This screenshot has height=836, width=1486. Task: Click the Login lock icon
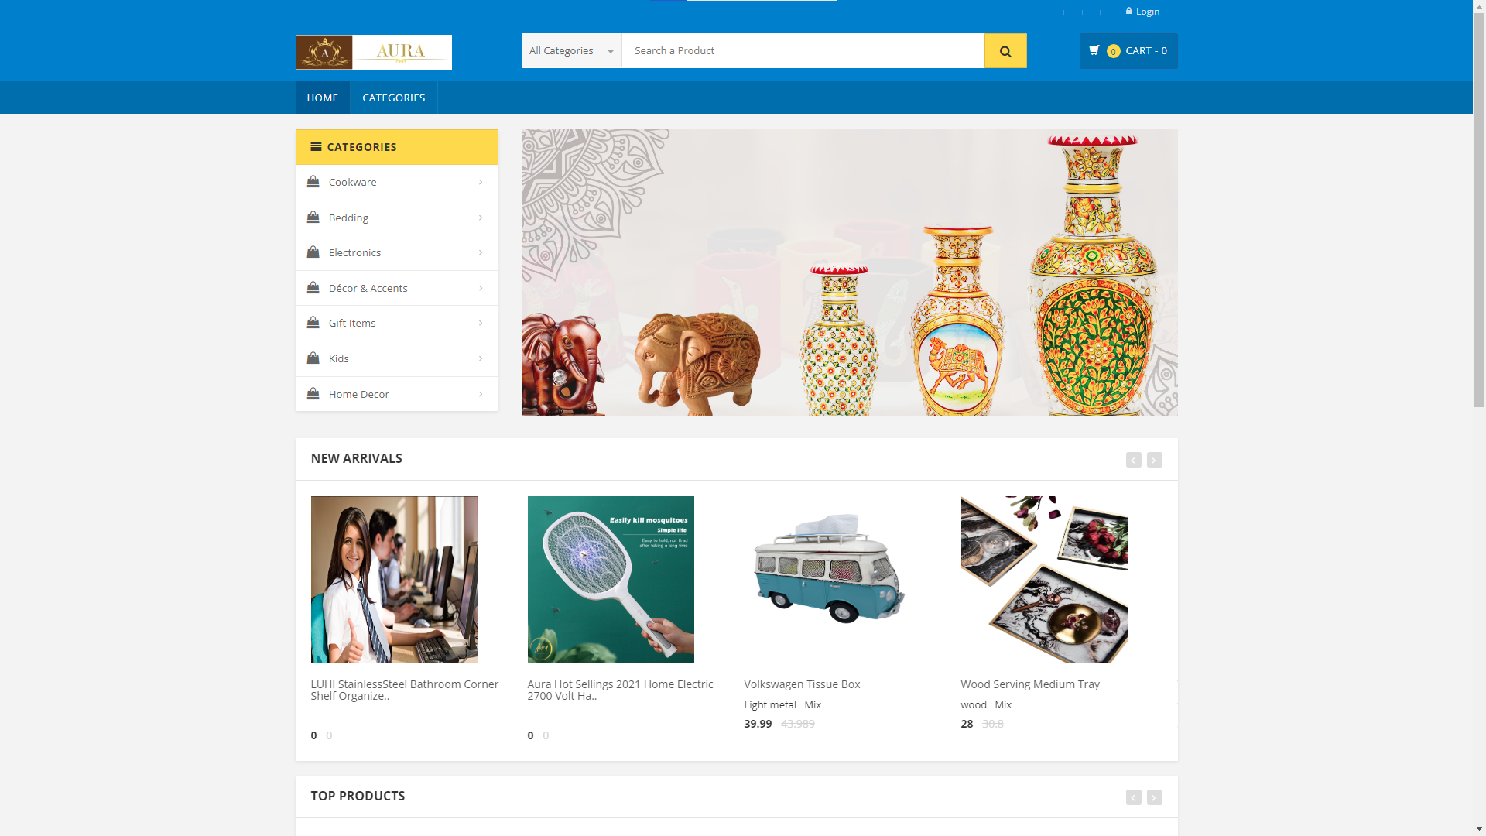(x=1129, y=11)
